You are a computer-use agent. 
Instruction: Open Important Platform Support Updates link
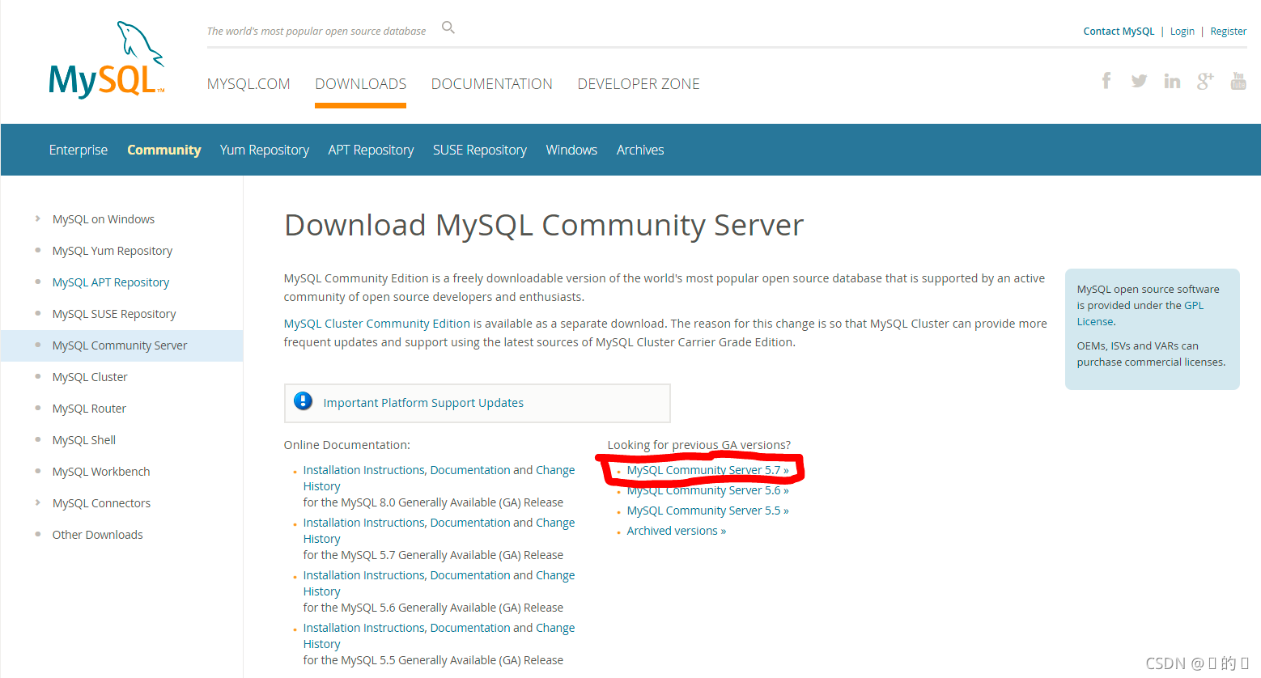[x=423, y=403]
